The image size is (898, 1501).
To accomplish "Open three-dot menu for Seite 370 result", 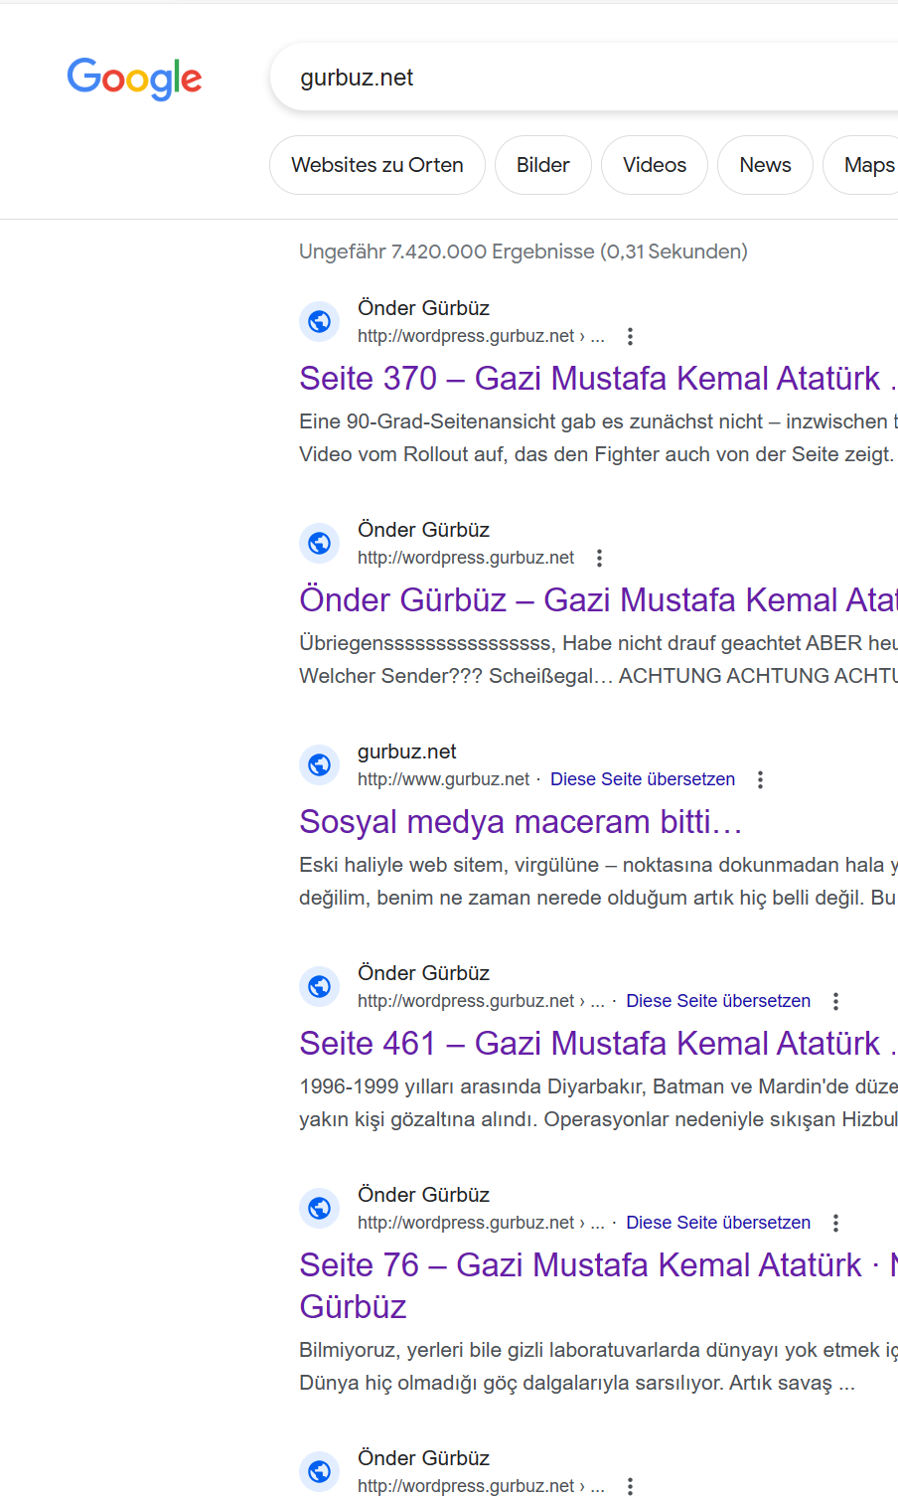I will click(x=630, y=336).
